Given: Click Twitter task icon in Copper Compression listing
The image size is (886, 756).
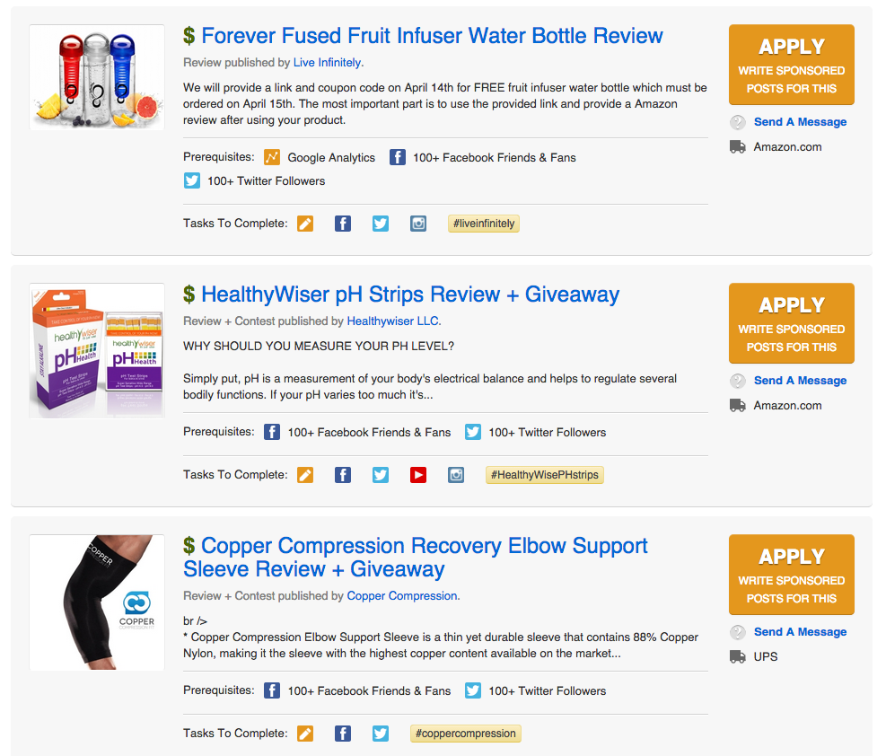Looking at the screenshot, I should click(381, 734).
